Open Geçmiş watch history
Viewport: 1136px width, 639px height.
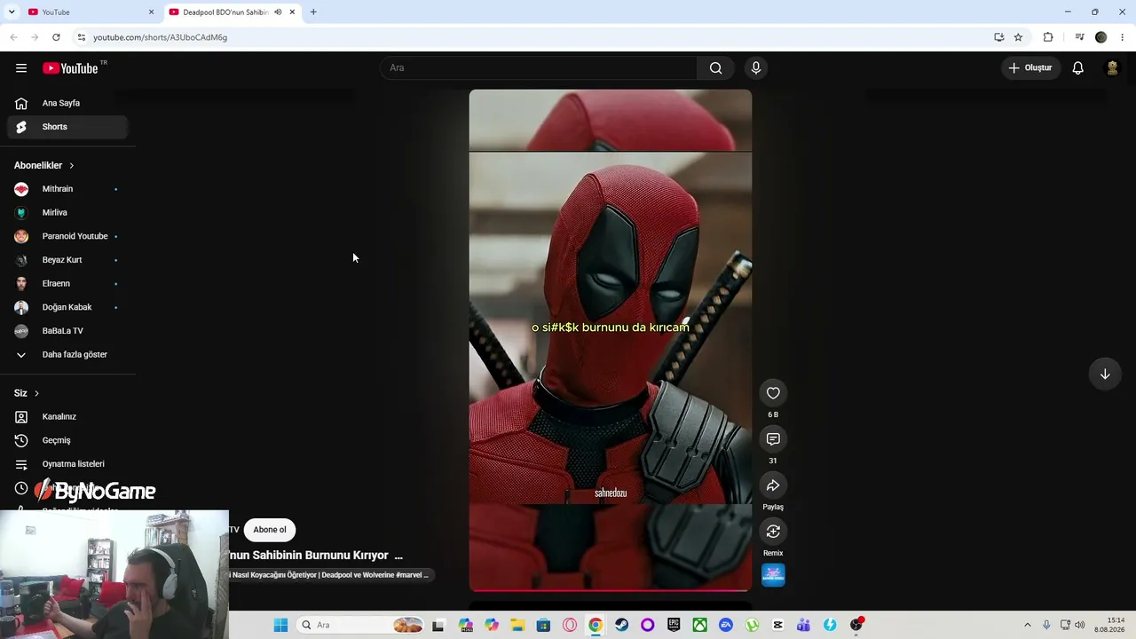(x=67, y=440)
